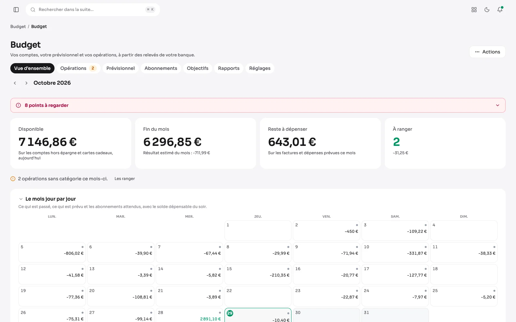This screenshot has height=322, width=516.
Task: Switch to the Prévisionnel tab
Action: 121,68
